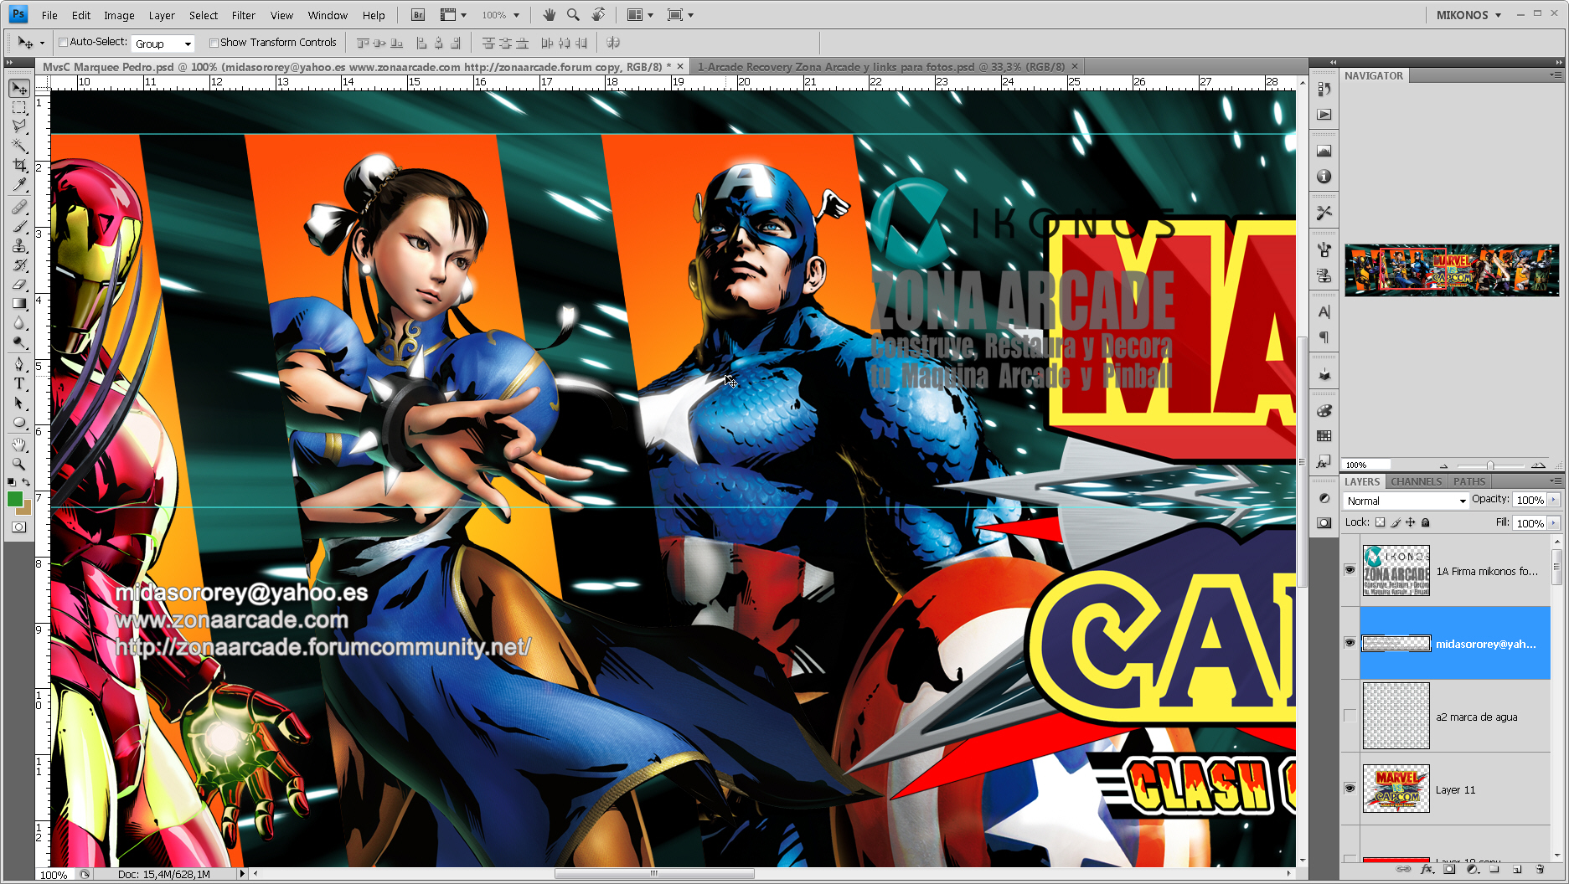Click the Create new layer button

click(1517, 870)
